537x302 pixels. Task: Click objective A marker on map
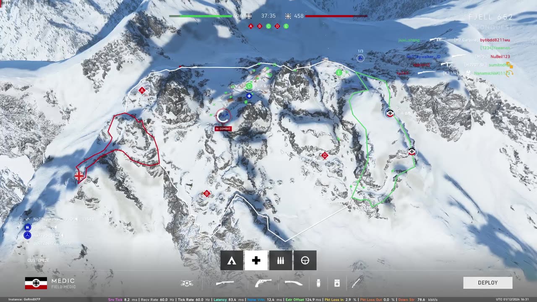click(x=142, y=91)
